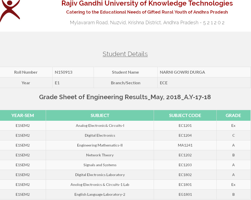This screenshot has height=200, width=251.
Task: Click the Signals and Systems subject
Action: click(100, 165)
